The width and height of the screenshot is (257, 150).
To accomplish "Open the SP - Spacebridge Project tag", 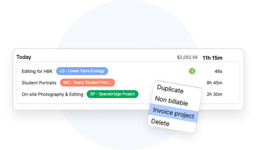I will coord(112,94).
